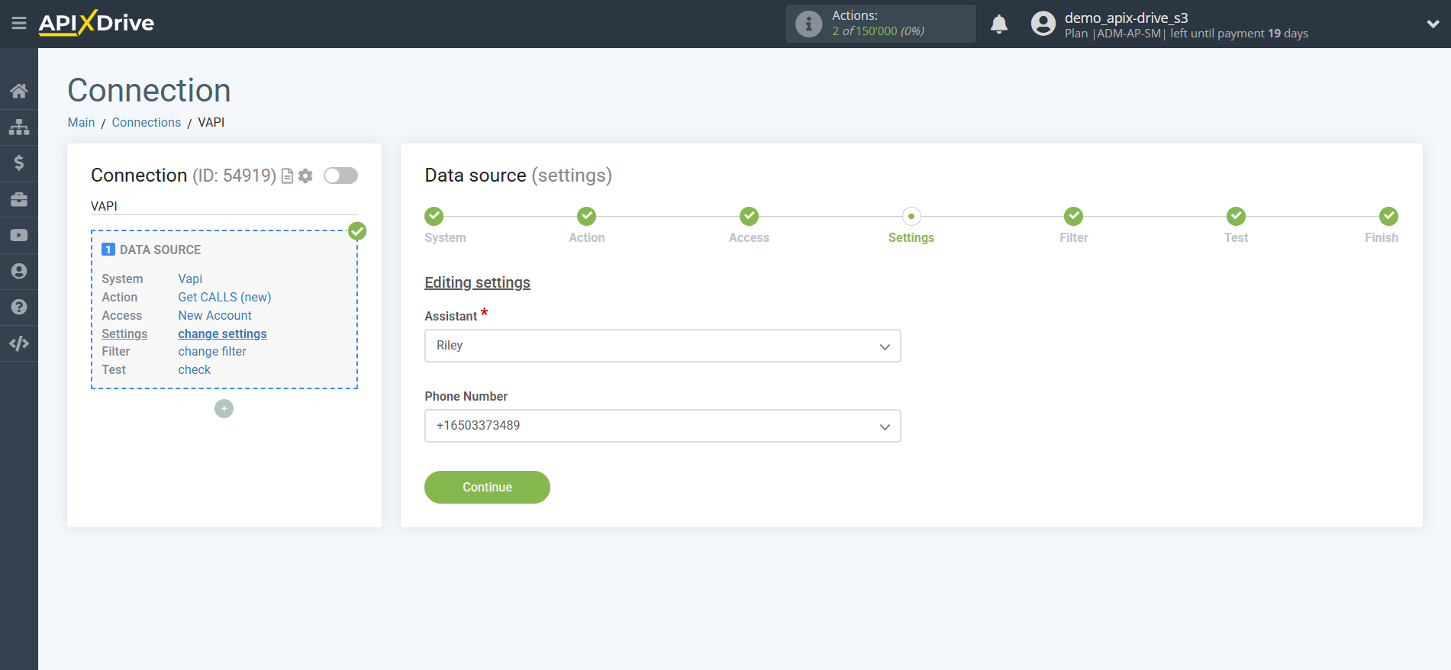Open the Assistant dropdown showing Riley
This screenshot has height=670, width=1451.
[x=663, y=346]
